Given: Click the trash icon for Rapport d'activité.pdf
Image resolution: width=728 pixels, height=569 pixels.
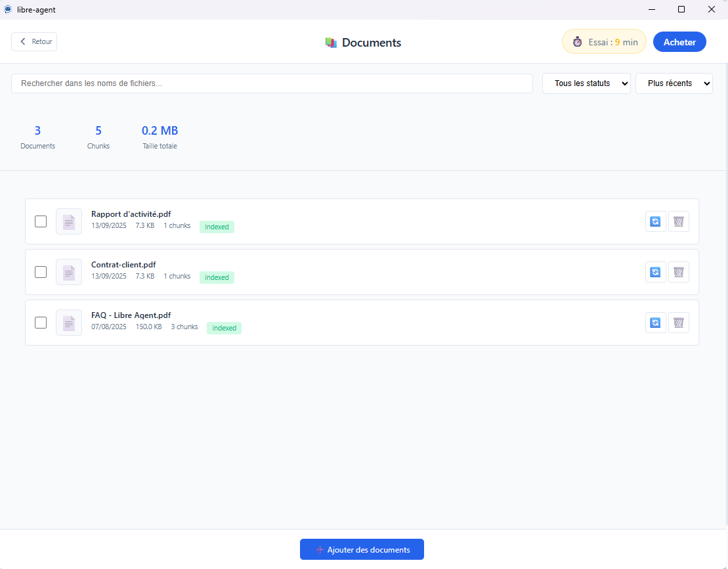Looking at the screenshot, I should pos(679,221).
